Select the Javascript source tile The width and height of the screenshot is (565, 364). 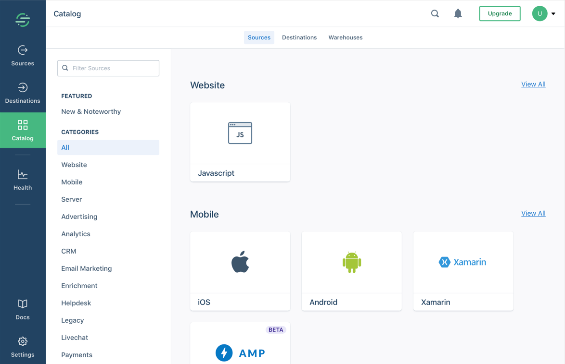tap(240, 142)
